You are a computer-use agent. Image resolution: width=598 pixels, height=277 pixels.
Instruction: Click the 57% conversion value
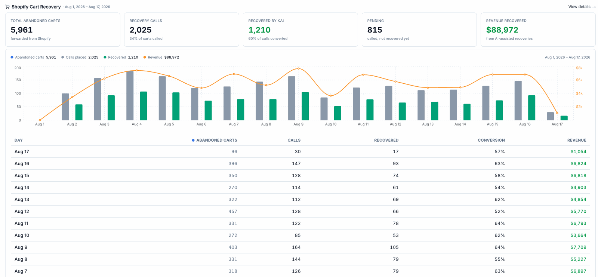coord(500,152)
